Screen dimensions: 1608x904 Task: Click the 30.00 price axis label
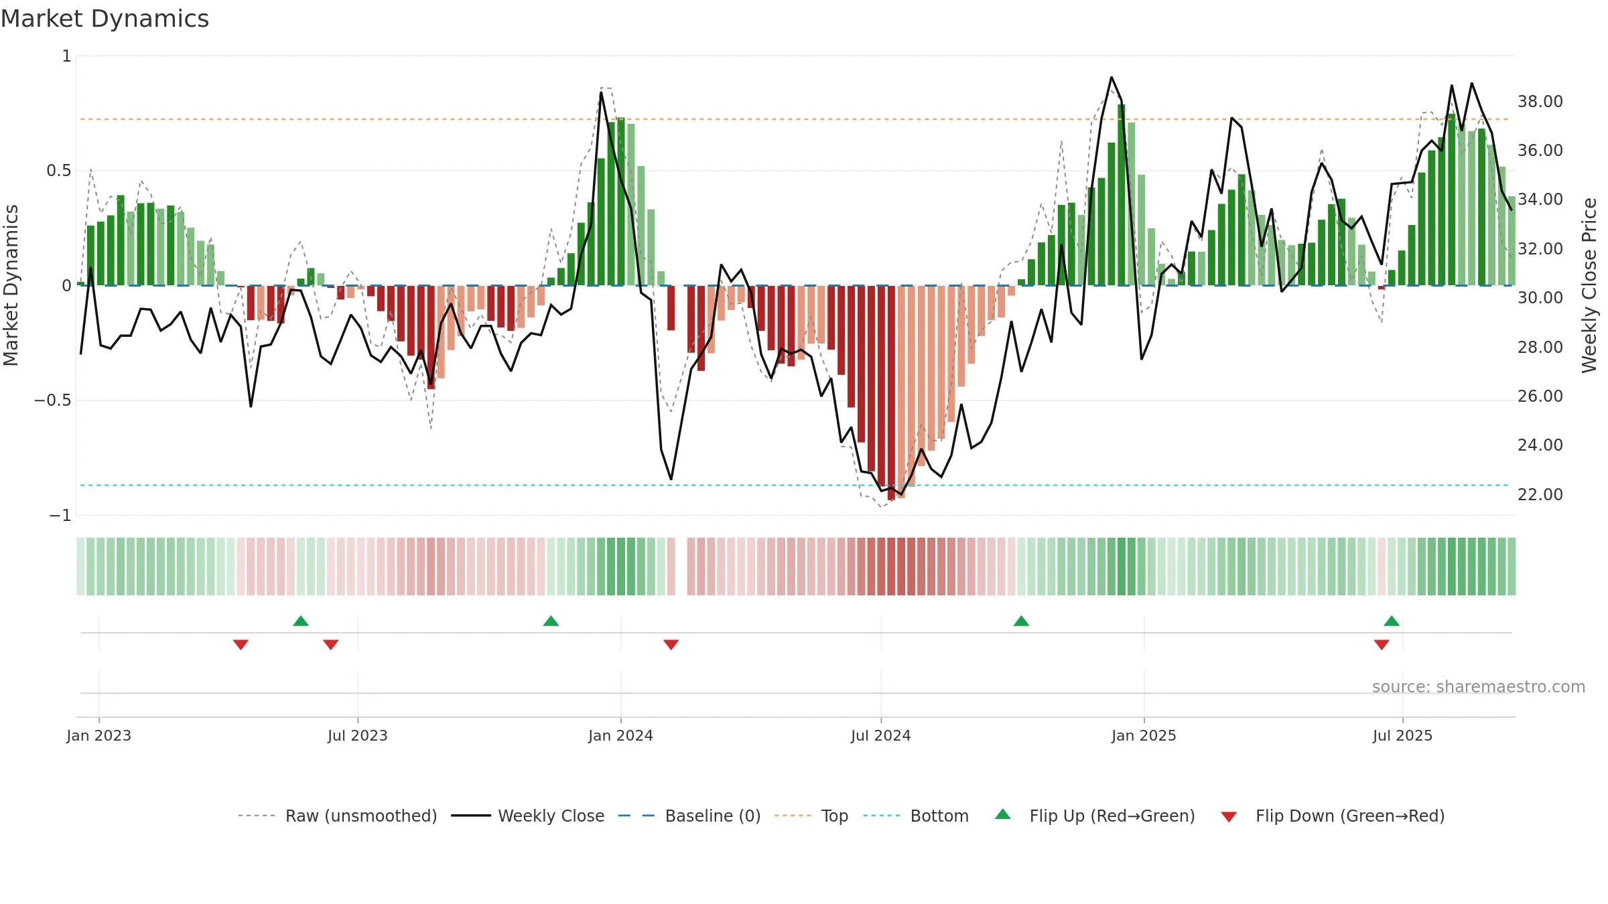[x=1540, y=297]
